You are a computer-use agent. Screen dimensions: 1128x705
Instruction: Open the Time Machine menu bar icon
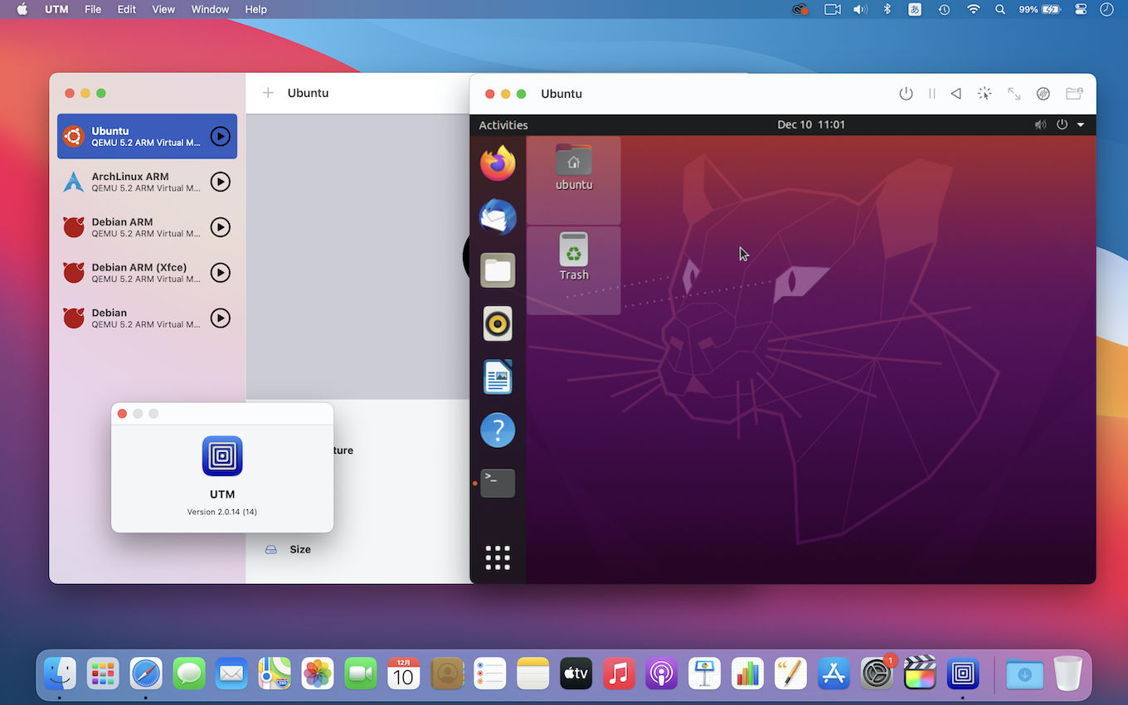[944, 9]
